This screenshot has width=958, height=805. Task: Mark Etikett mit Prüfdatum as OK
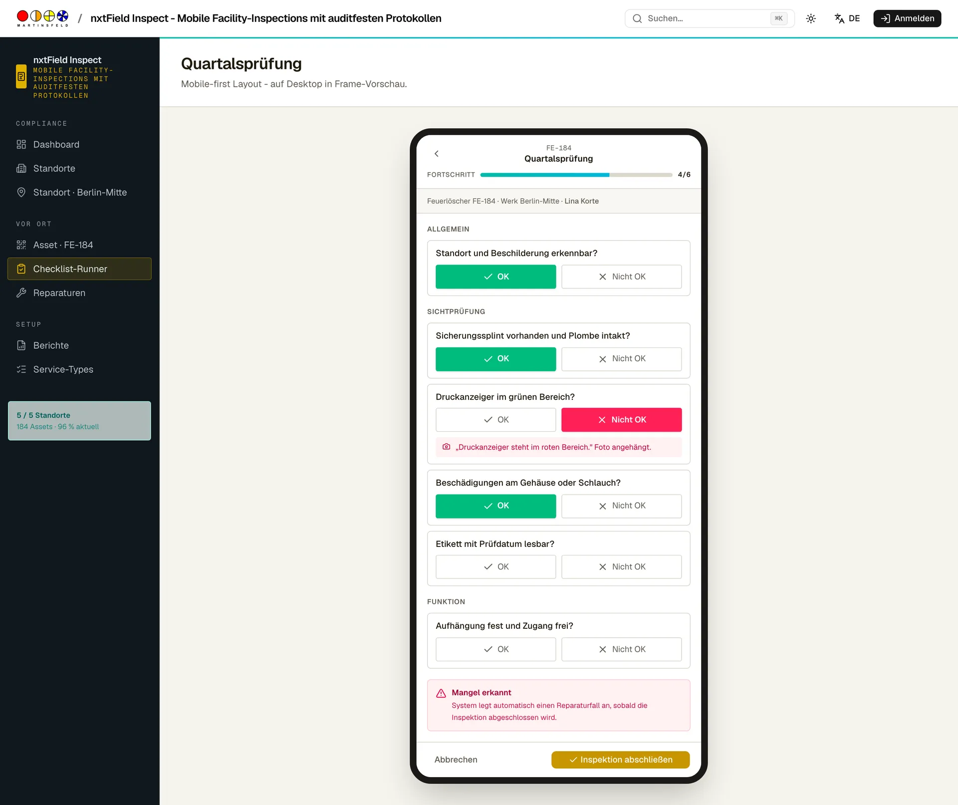tap(495, 567)
